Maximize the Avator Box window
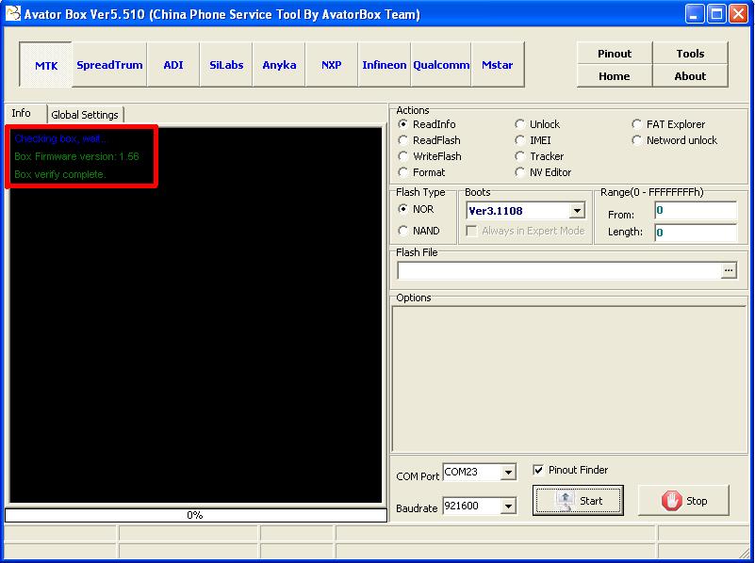The height and width of the screenshot is (563, 755). coord(716,14)
